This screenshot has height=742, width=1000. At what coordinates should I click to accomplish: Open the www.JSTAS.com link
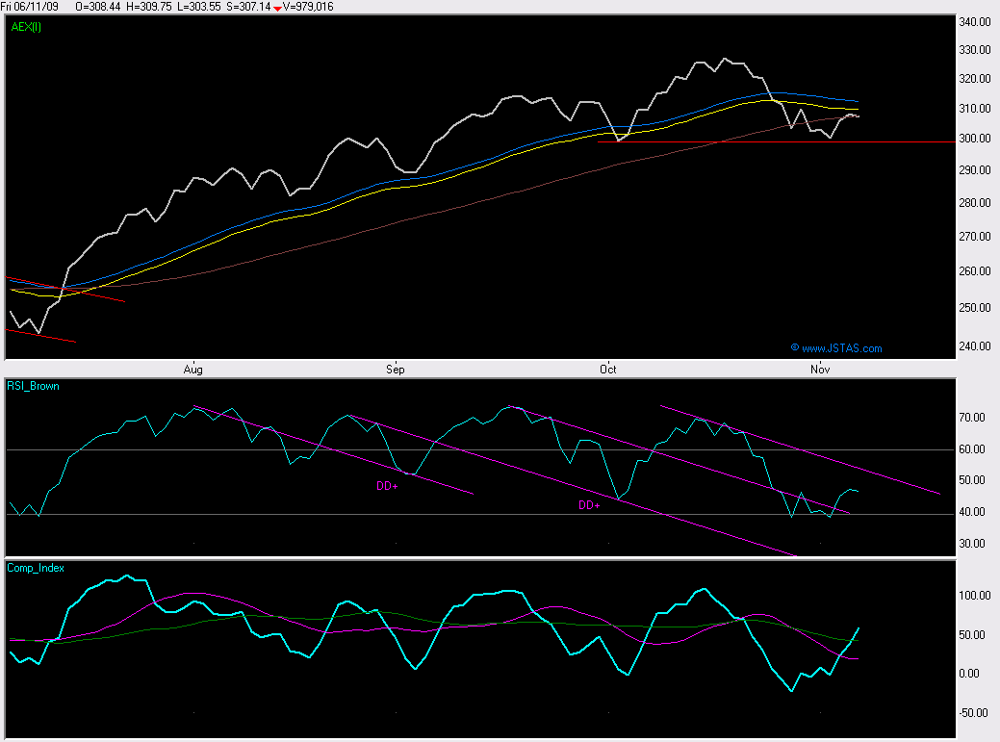point(841,348)
